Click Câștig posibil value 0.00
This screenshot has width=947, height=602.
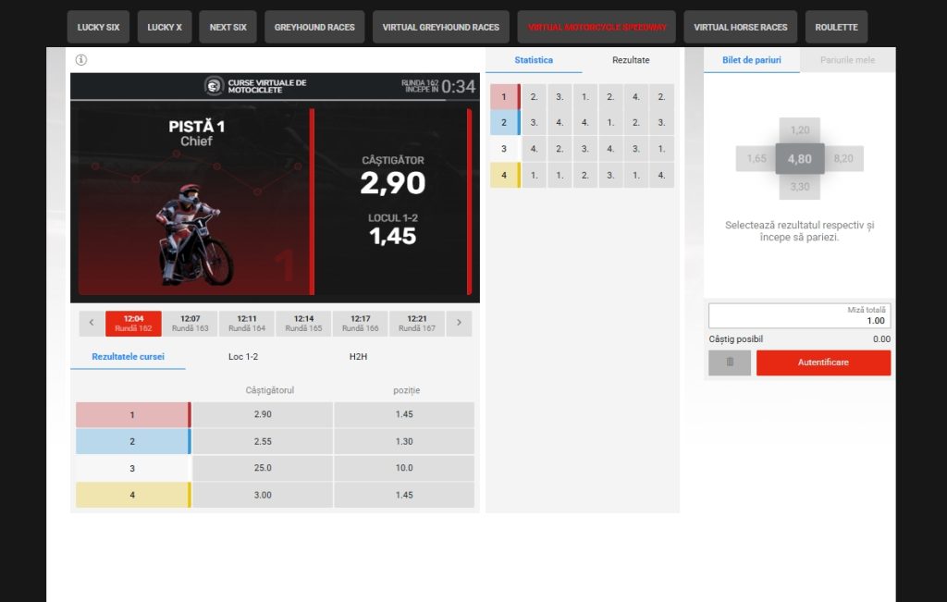[881, 338]
